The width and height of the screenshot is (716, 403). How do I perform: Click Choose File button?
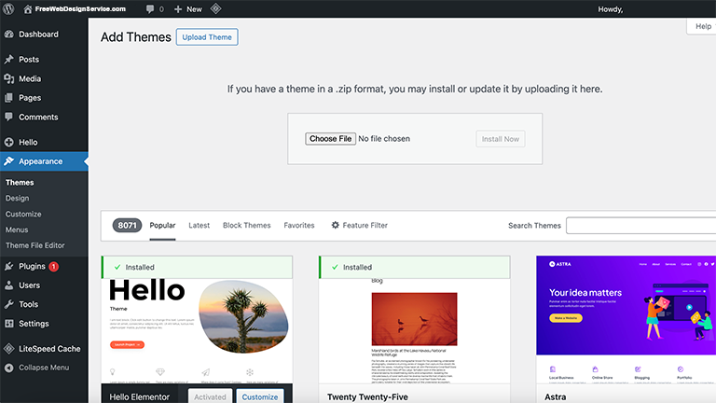[330, 138]
